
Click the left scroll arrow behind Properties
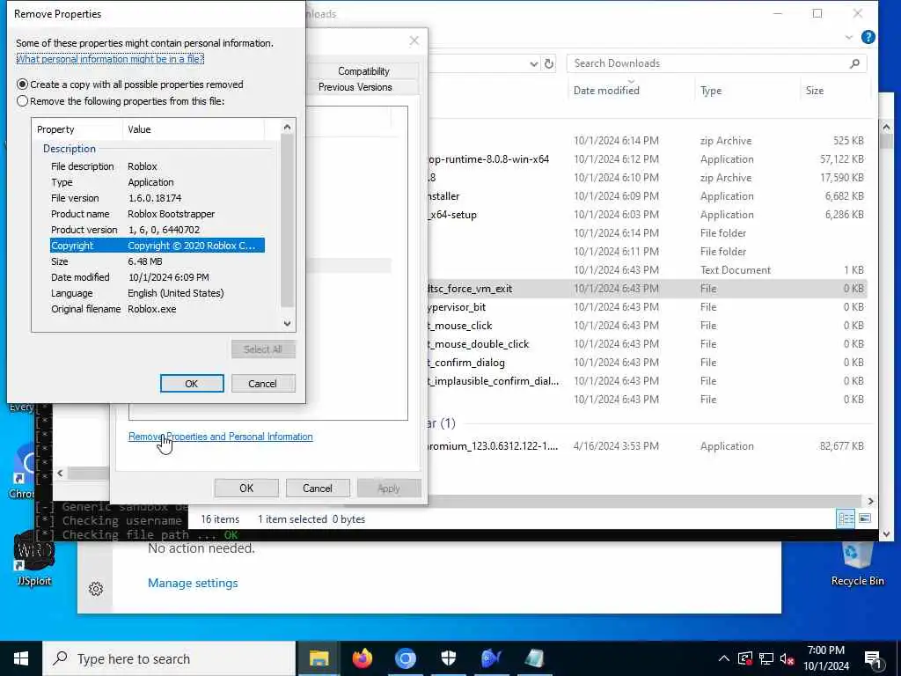tap(61, 473)
